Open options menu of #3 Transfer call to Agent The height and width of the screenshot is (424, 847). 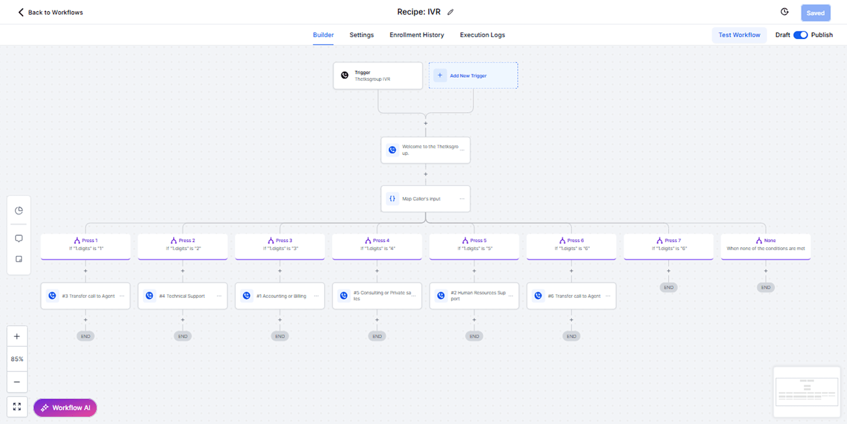(x=122, y=296)
